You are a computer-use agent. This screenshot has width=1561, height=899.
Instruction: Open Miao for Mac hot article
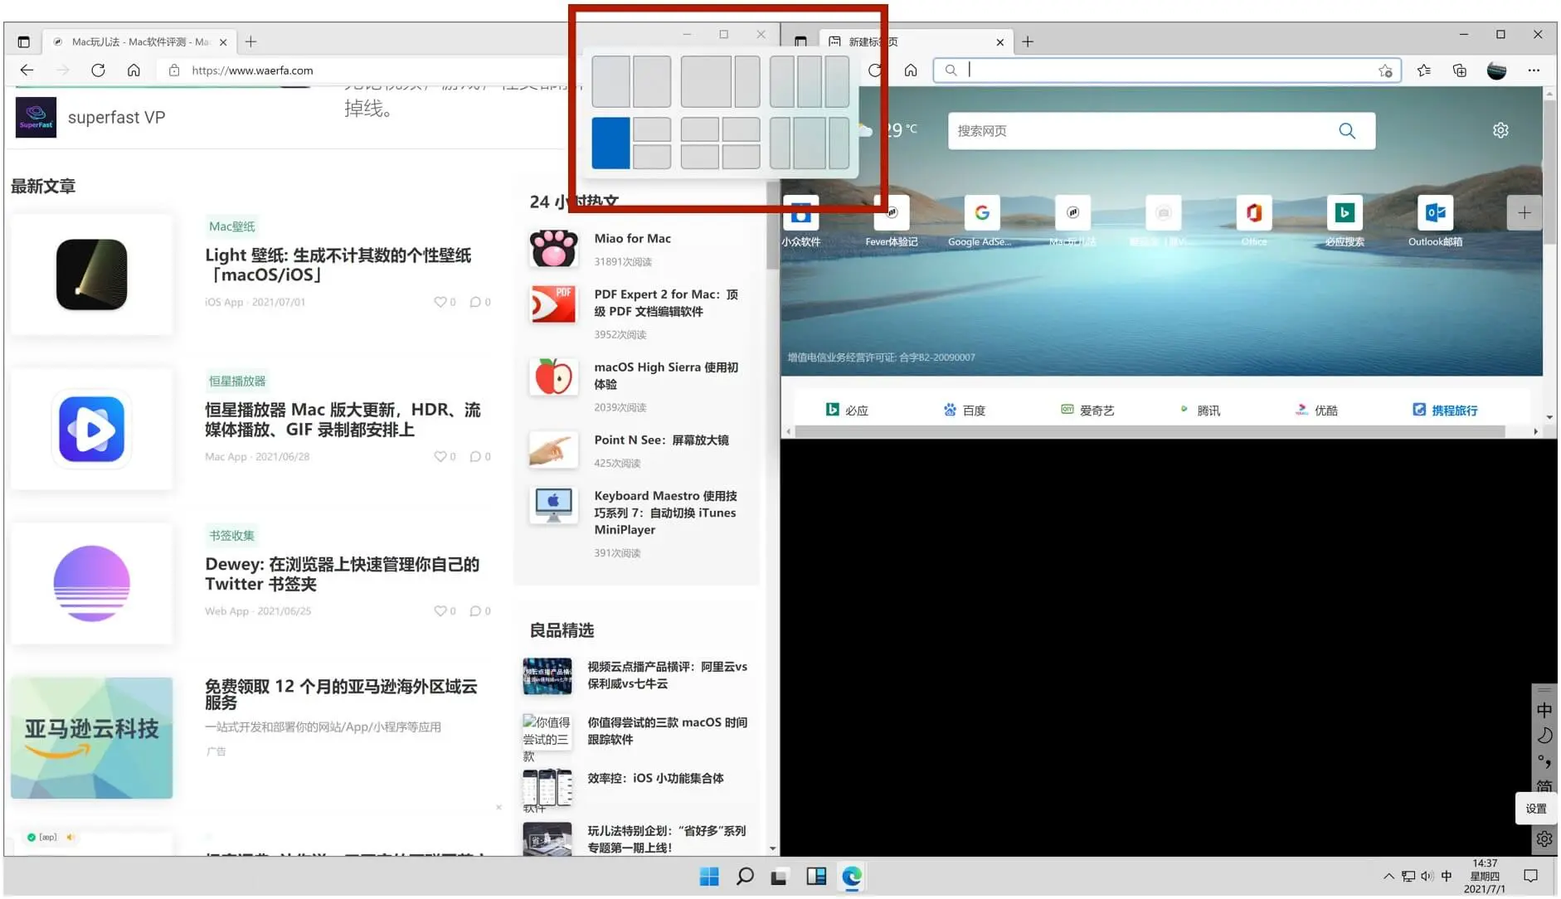[632, 238]
